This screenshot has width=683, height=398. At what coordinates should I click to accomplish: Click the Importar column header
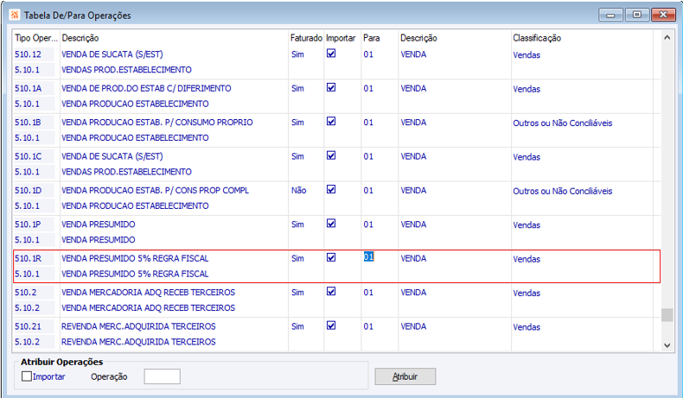(x=341, y=38)
